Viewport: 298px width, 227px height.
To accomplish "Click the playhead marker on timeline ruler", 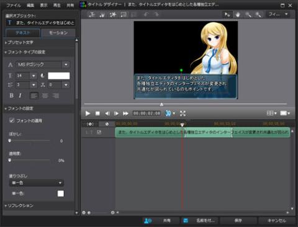I will [182, 125].
